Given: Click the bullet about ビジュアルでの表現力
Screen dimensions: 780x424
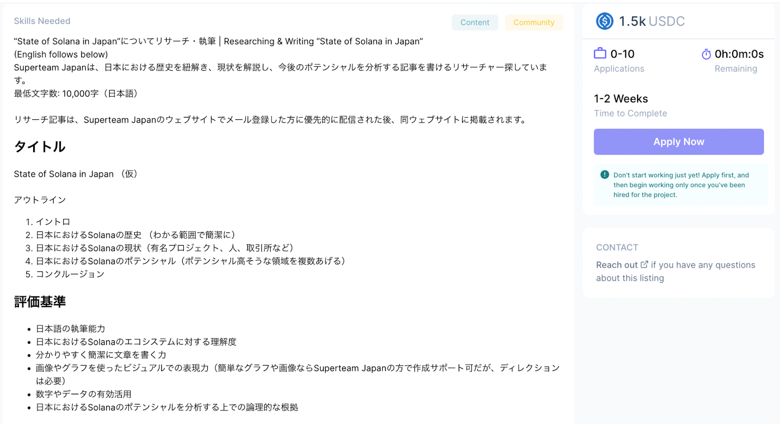Looking at the screenshot, I should (x=297, y=374).
